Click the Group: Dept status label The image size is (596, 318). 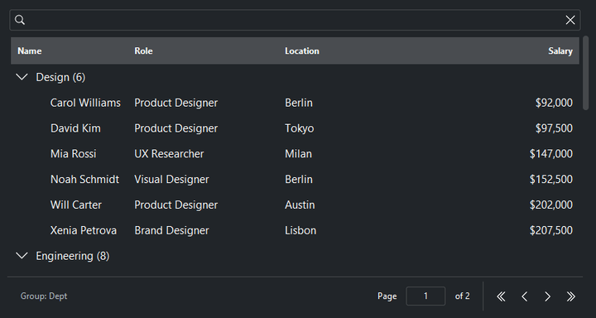pos(44,296)
